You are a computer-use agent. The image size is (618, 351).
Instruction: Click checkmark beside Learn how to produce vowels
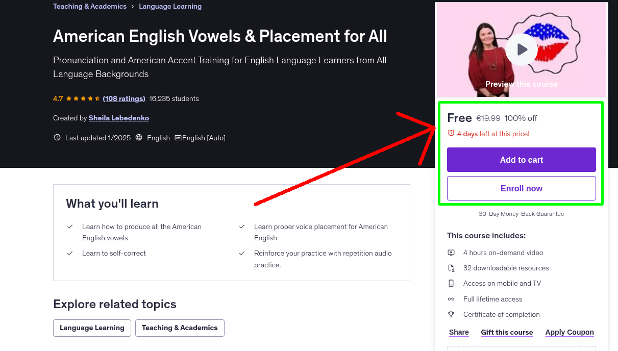point(70,227)
